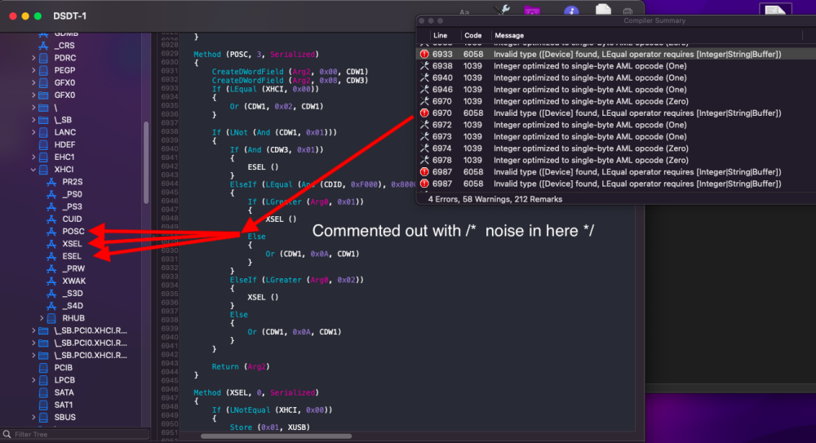Sort by the Code column header
816x443 pixels.
tap(472, 35)
